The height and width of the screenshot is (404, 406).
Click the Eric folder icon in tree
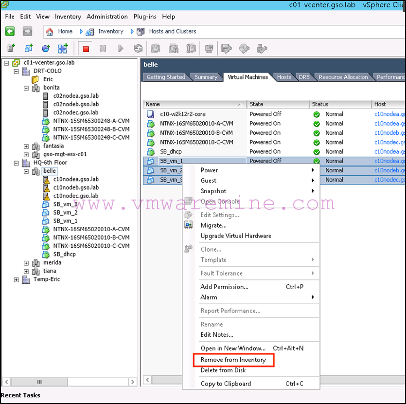tap(35, 79)
